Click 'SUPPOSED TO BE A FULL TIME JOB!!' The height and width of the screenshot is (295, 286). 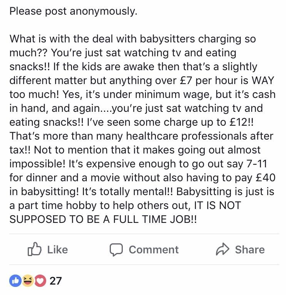(x=103, y=219)
